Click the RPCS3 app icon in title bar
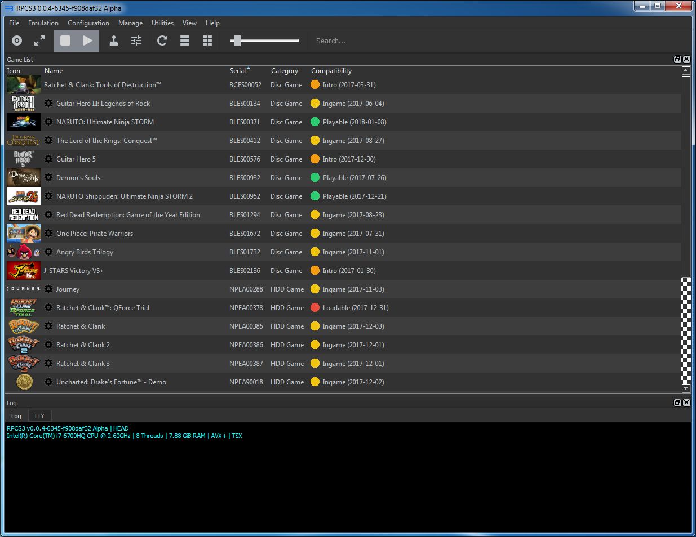This screenshot has width=696, height=537. 8,8
